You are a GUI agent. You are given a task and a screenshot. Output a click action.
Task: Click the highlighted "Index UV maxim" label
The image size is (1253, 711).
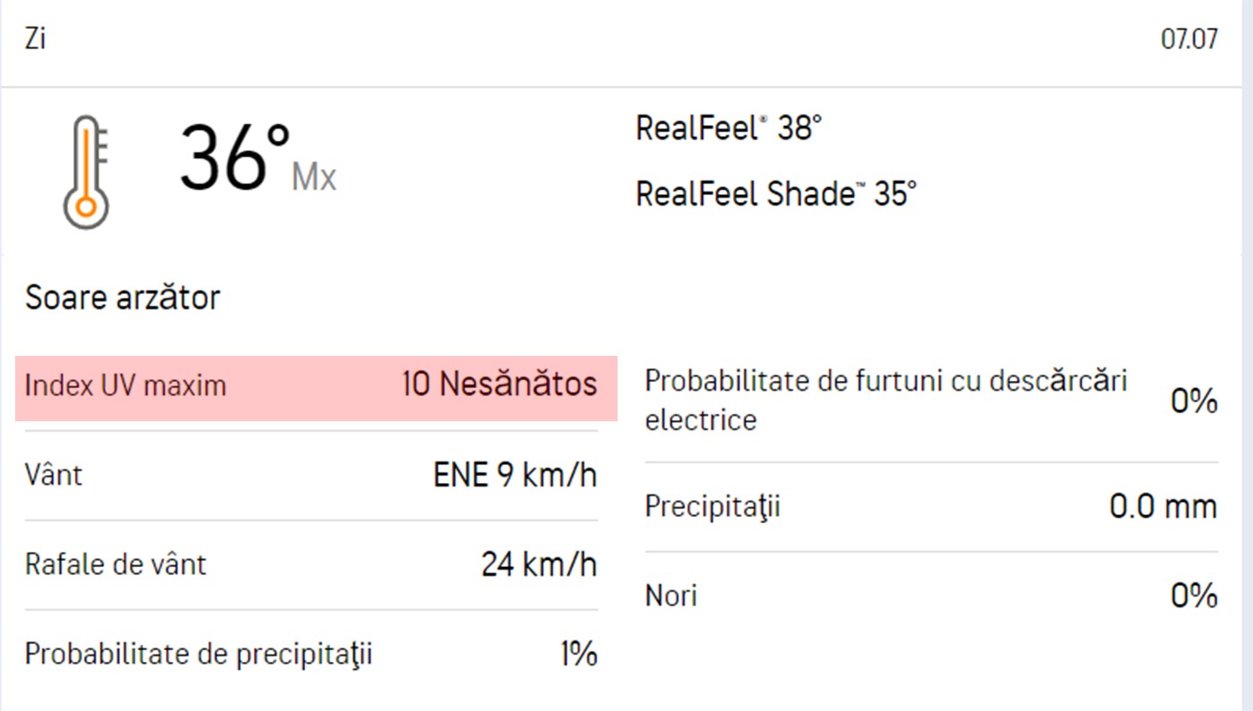[125, 386]
